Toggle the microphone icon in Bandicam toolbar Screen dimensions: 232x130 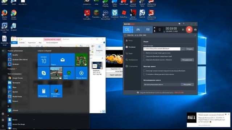tap(154, 31)
